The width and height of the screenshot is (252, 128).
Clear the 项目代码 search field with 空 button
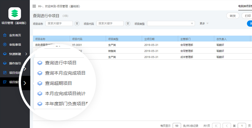click(x=128, y=23)
